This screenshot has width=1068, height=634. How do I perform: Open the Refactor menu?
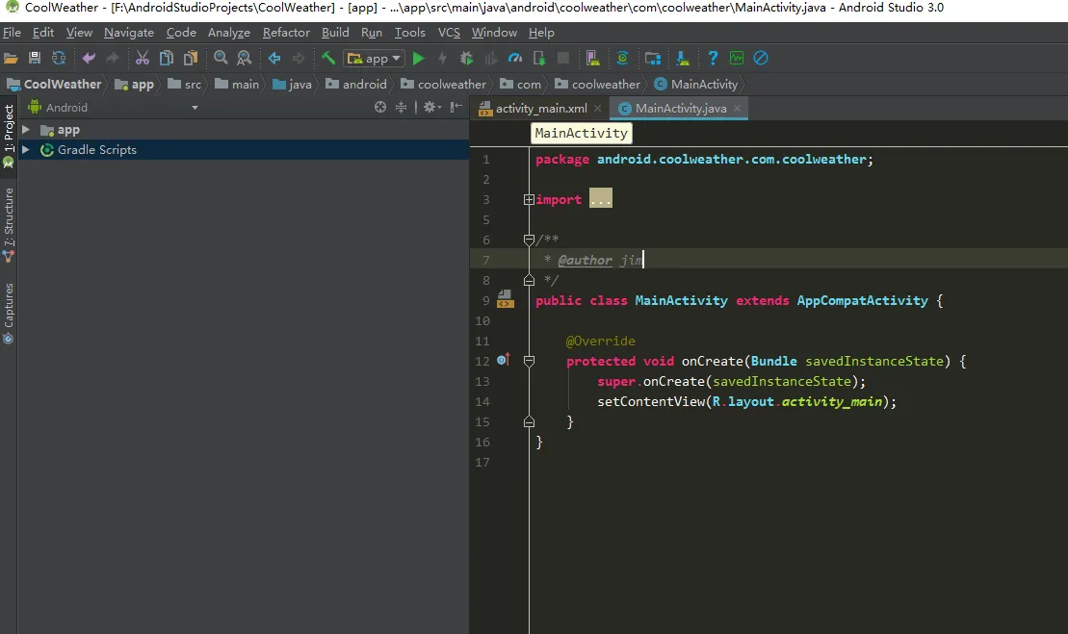(286, 33)
